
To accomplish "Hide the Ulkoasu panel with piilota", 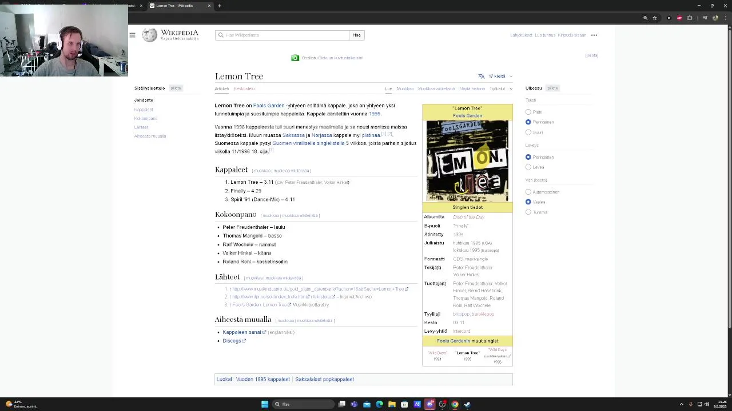I will [x=552, y=88].
